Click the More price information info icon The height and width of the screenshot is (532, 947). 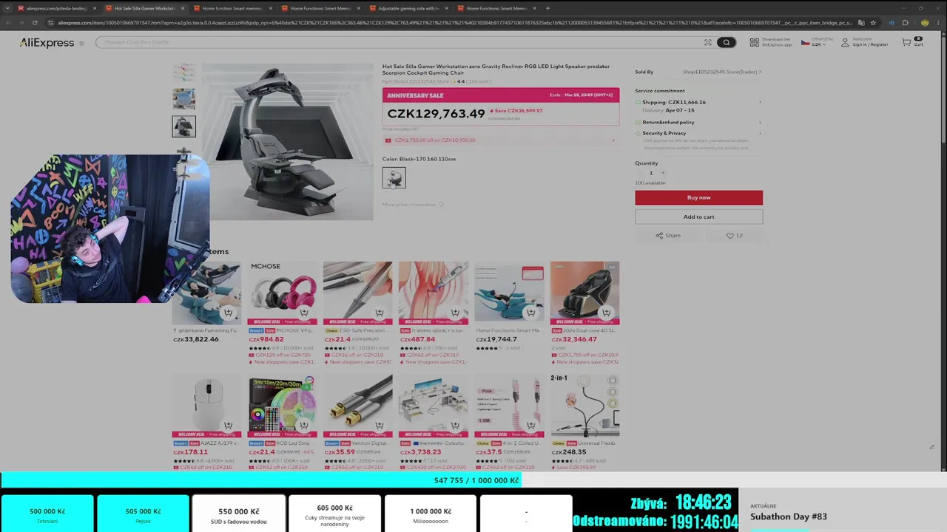coord(442,205)
